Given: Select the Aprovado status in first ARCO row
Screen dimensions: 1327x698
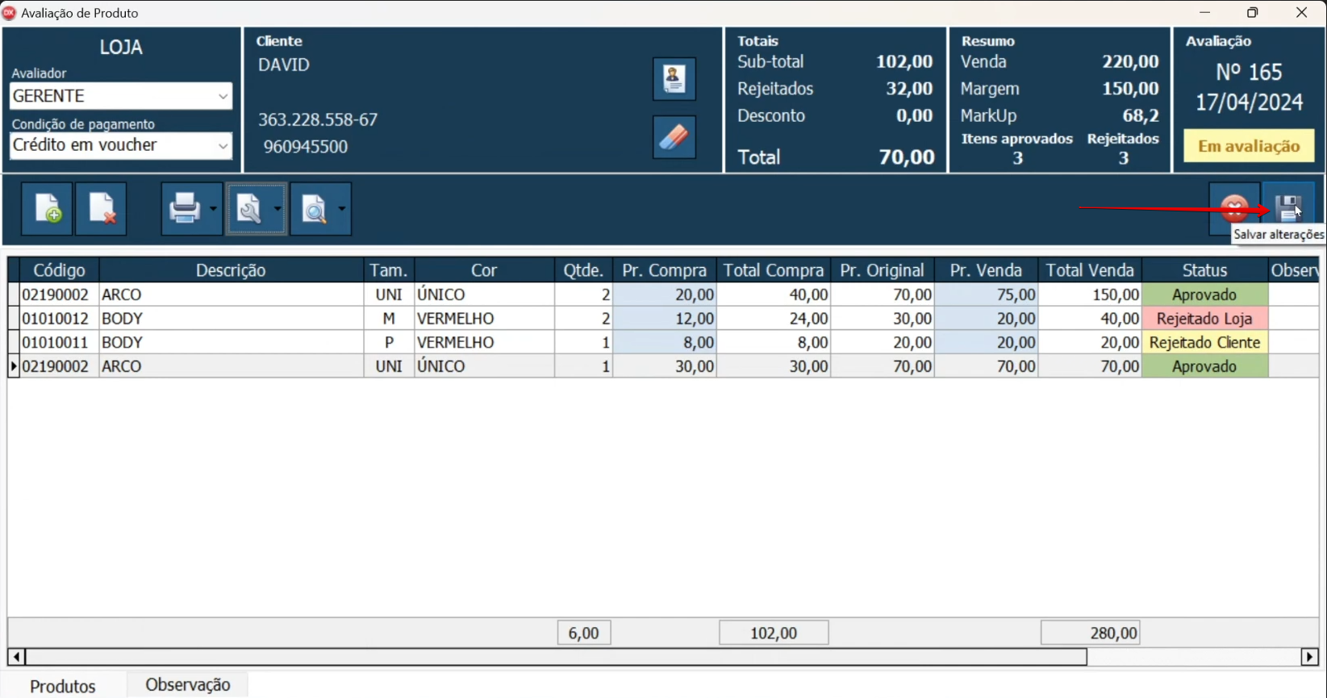Looking at the screenshot, I should 1204,295.
